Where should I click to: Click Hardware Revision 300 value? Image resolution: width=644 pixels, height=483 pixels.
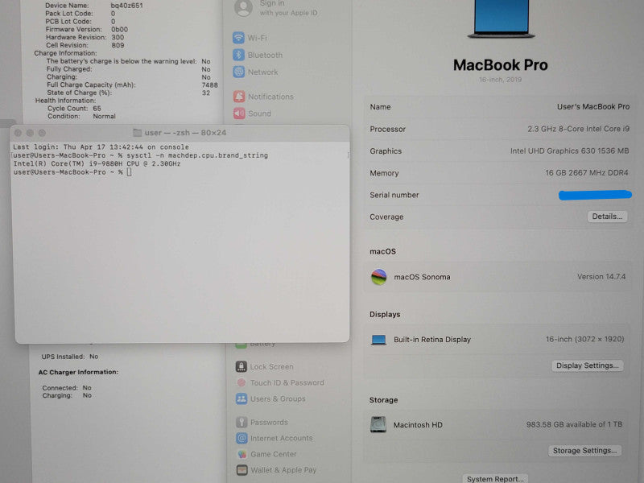pos(118,37)
